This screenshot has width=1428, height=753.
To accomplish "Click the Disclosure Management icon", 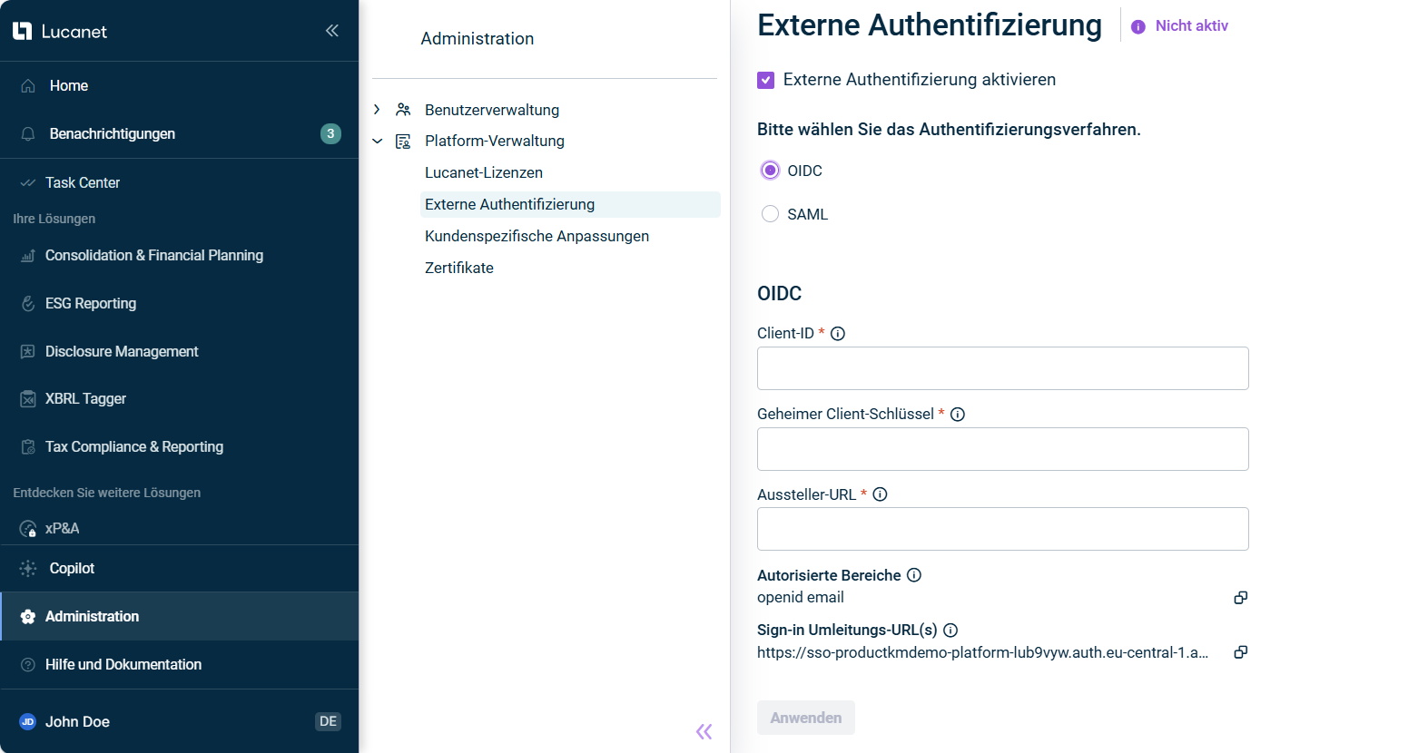I will coord(28,351).
